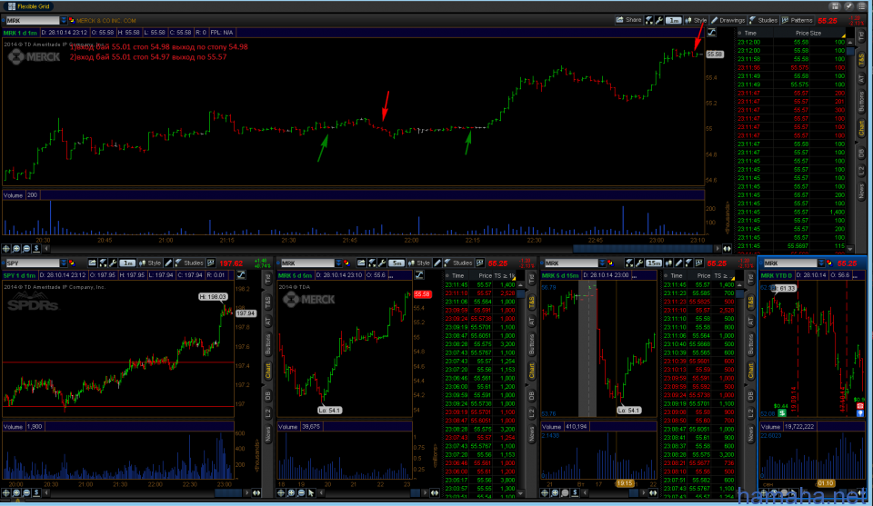The height and width of the screenshot is (506, 873).
Task: Toggle the auto-scale axis icon in MRK 5m chart
Action: [419, 275]
